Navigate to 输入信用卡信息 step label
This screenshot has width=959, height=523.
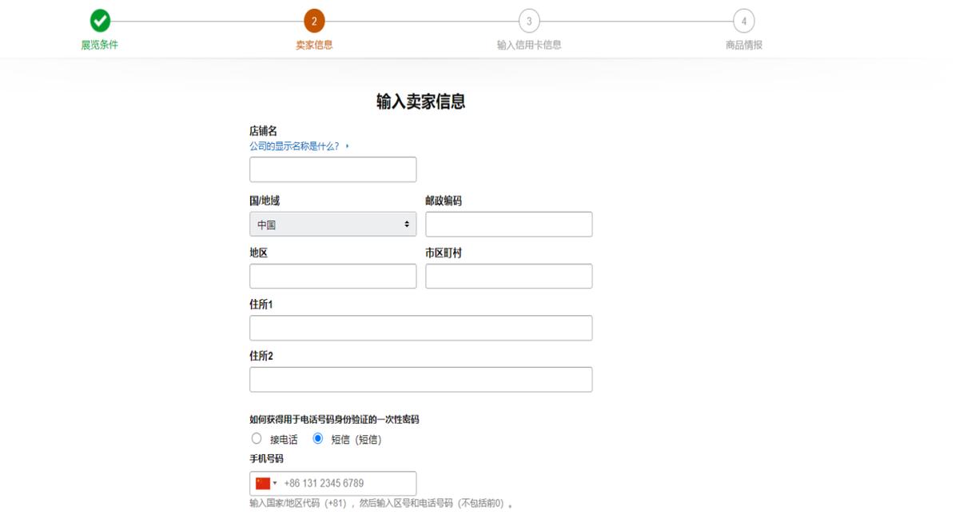click(529, 45)
